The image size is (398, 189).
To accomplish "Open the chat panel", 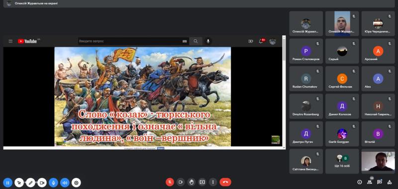I will [379, 182].
